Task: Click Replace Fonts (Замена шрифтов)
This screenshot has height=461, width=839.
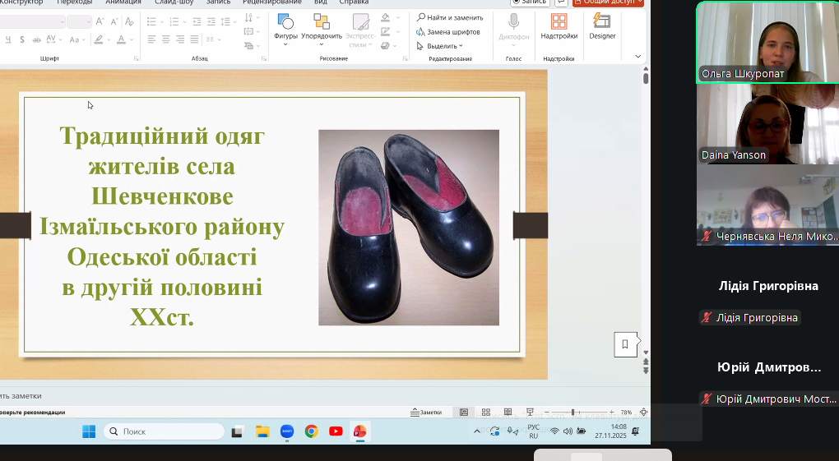Action: point(448,32)
